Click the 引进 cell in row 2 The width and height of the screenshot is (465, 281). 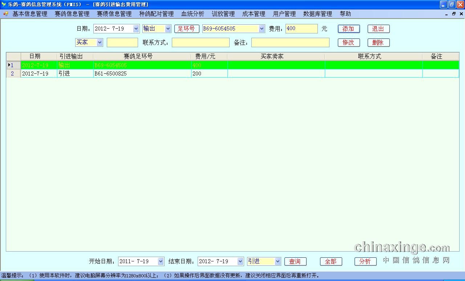point(75,73)
